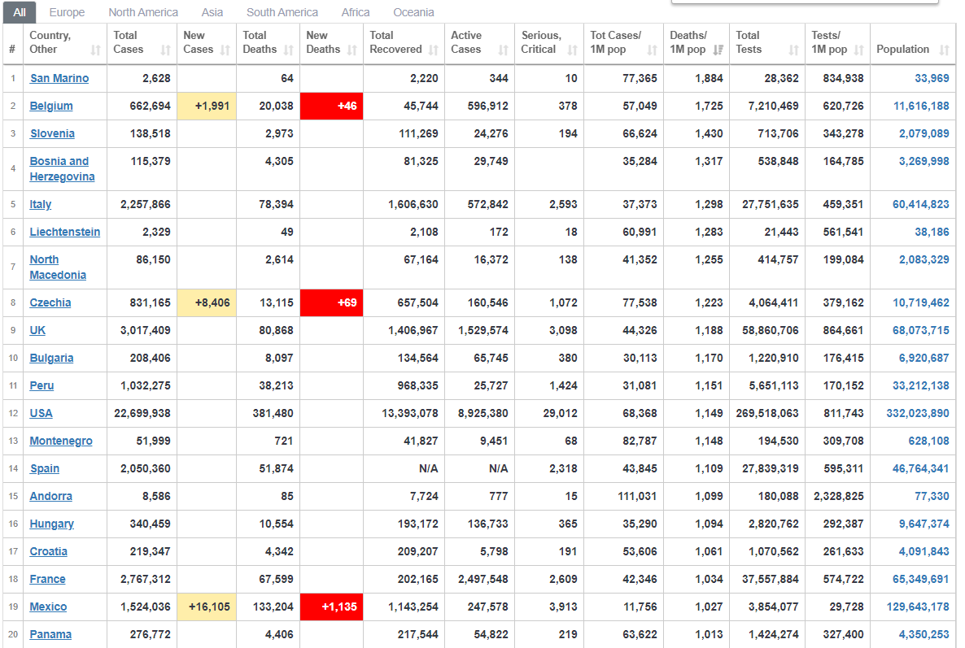Image resolution: width=965 pixels, height=648 pixels.
Task: Sort by New Deaths column arrows
Action: point(352,50)
